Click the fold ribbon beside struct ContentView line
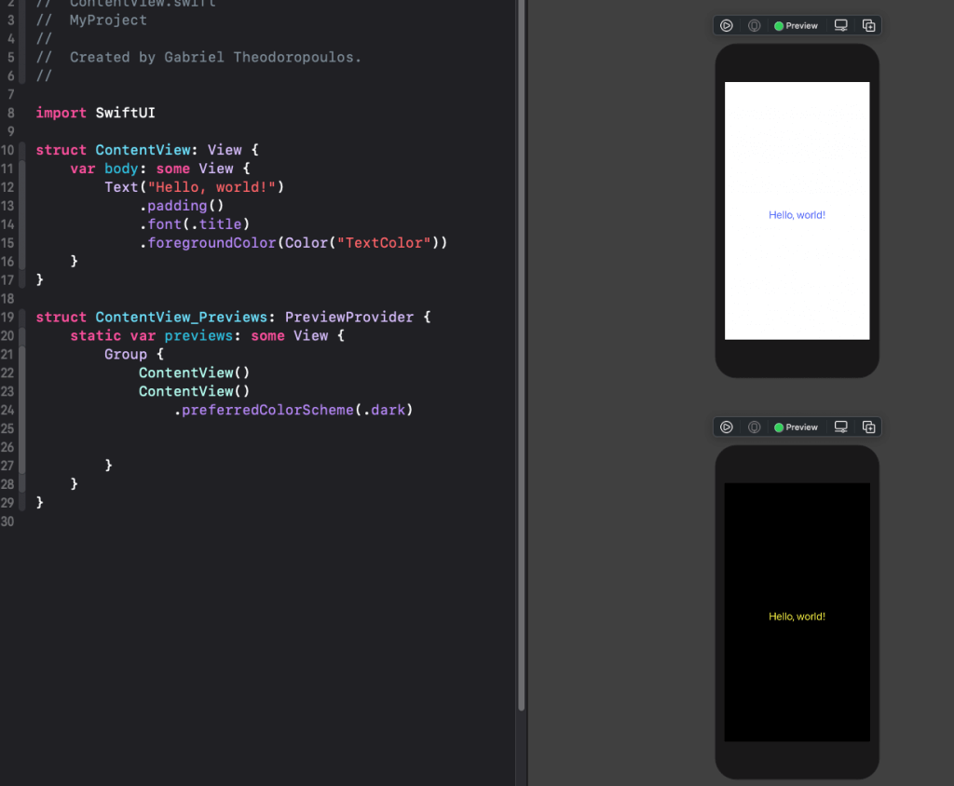This screenshot has height=786, width=954. (22, 150)
